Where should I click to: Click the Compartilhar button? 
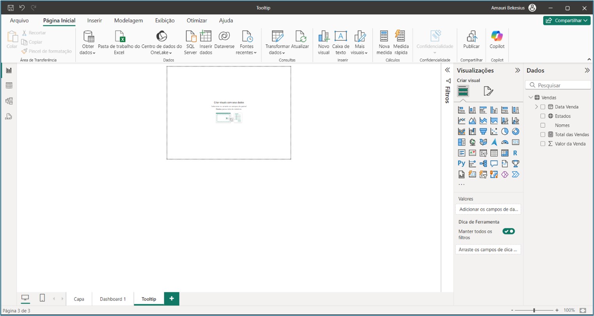point(566,20)
